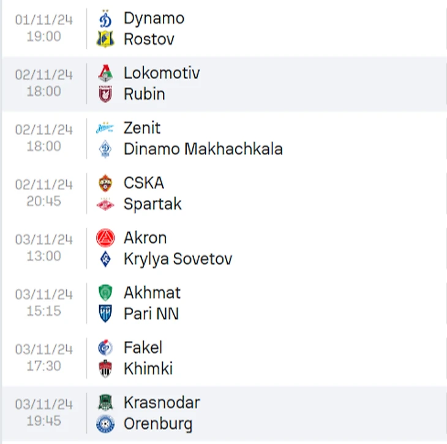The width and height of the screenshot is (447, 444).
Task: Click the Krasnodar green crest icon
Action: point(105,402)
